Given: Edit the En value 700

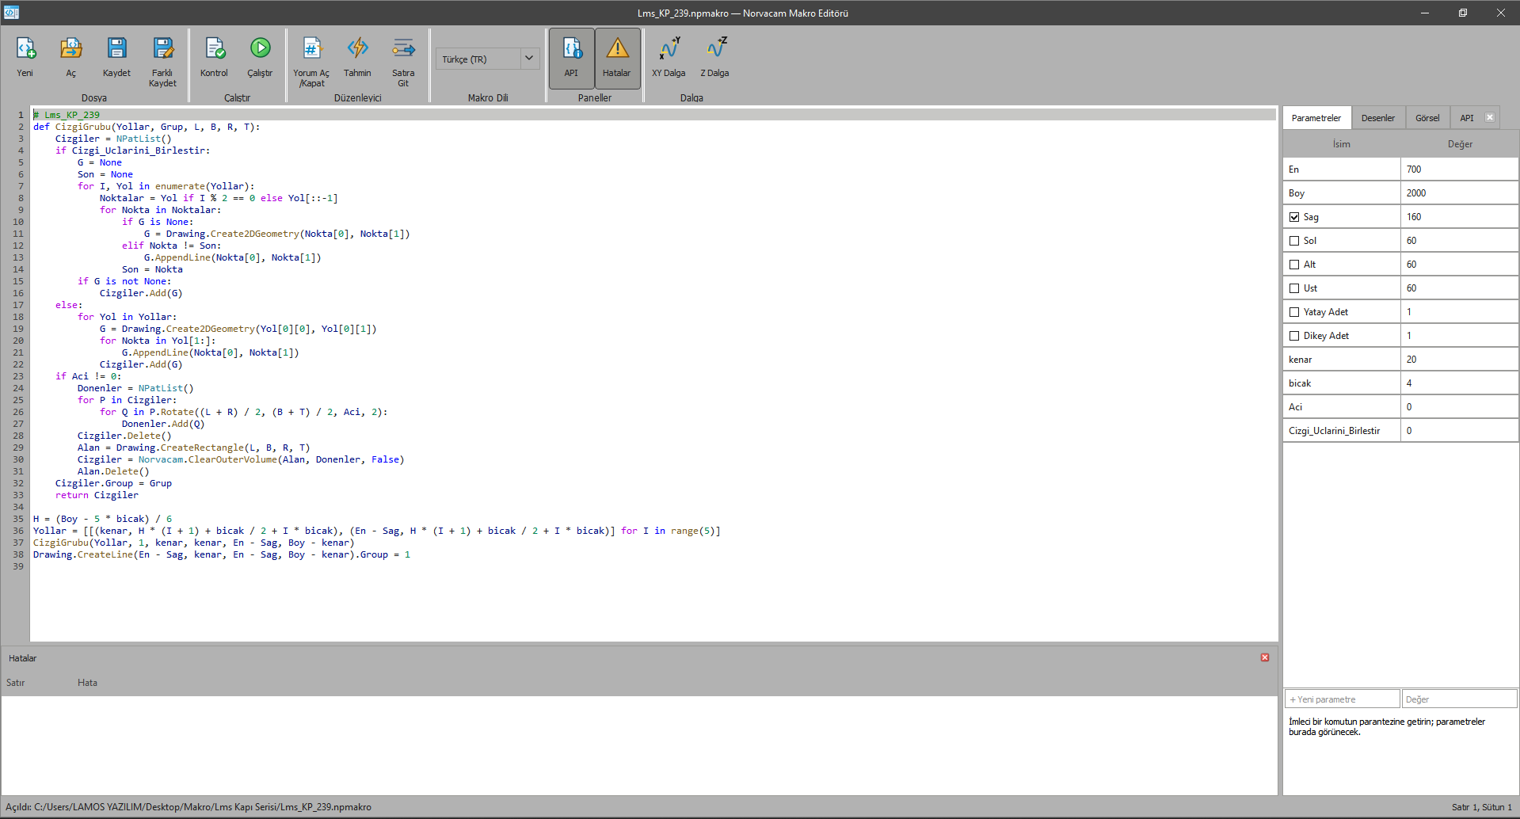Looking at the screenshot, I should pos(1459,170).
